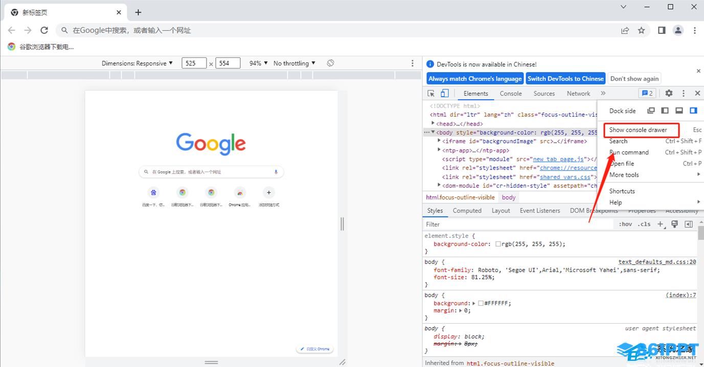Image resolution: width=704 pixels, height=367 pixels.
Task: Switch to Console tab
Action: click(x=511, y=94)
